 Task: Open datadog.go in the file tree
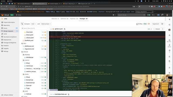pos(29,57)
